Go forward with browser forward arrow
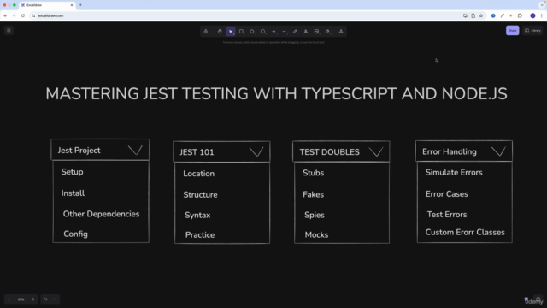The height and width of the screenshot is (308, 547). coord(14,15)
